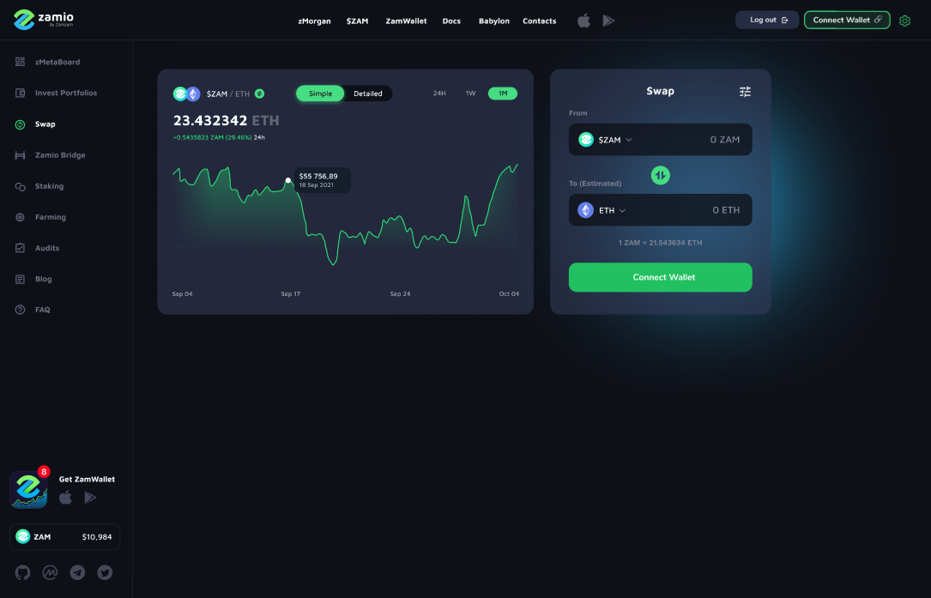Open the Staking sidebar link
The image size is (931, 598).
[49, 186]
